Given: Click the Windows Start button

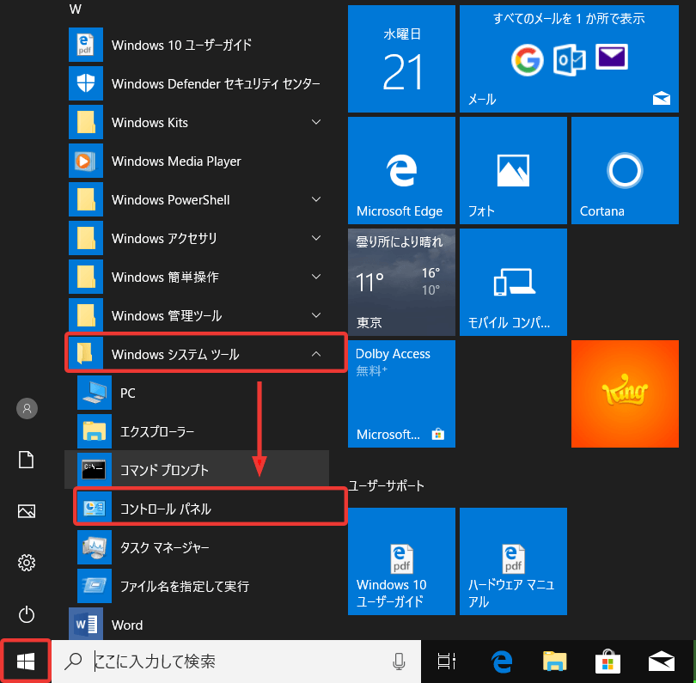Looking at the screenshot, I should point(26,661).
